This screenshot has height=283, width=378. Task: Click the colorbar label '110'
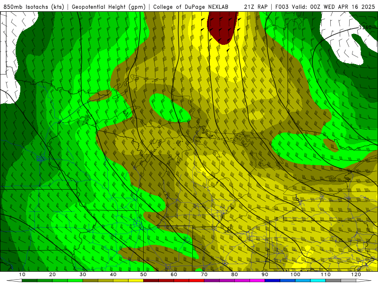(x=326, y=275)
